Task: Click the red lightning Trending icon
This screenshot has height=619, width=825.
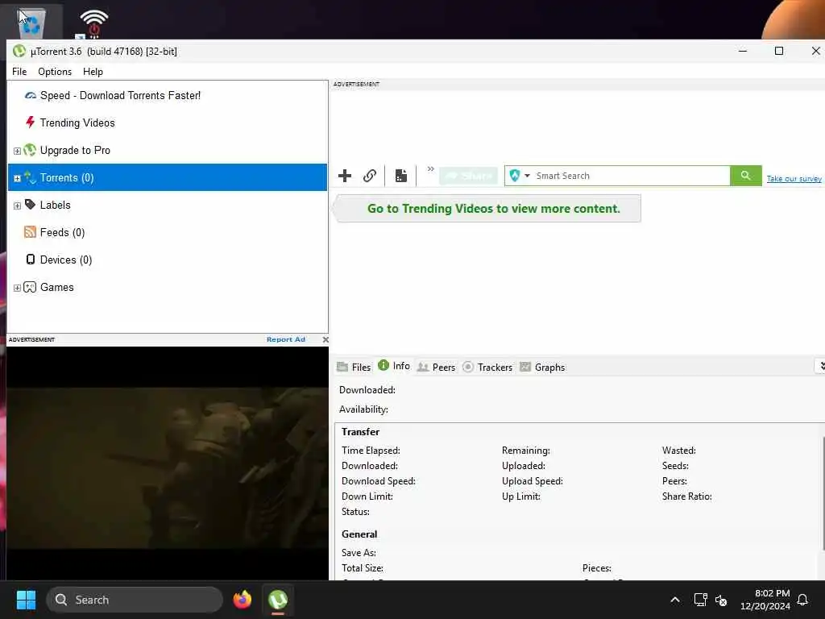Action: click(x=30, y=123)
